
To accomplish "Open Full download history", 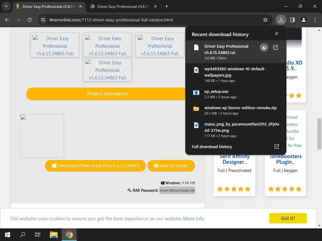I will point(236,147).
